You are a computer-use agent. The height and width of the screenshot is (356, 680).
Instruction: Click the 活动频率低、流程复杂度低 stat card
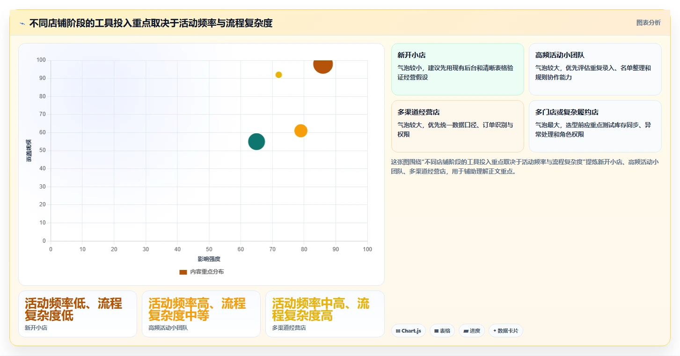[78, 314]
